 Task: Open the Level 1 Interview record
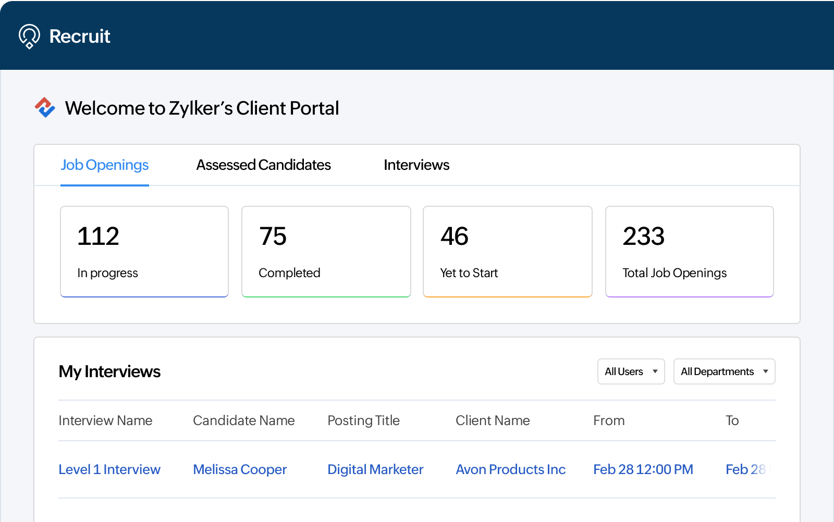109,469
